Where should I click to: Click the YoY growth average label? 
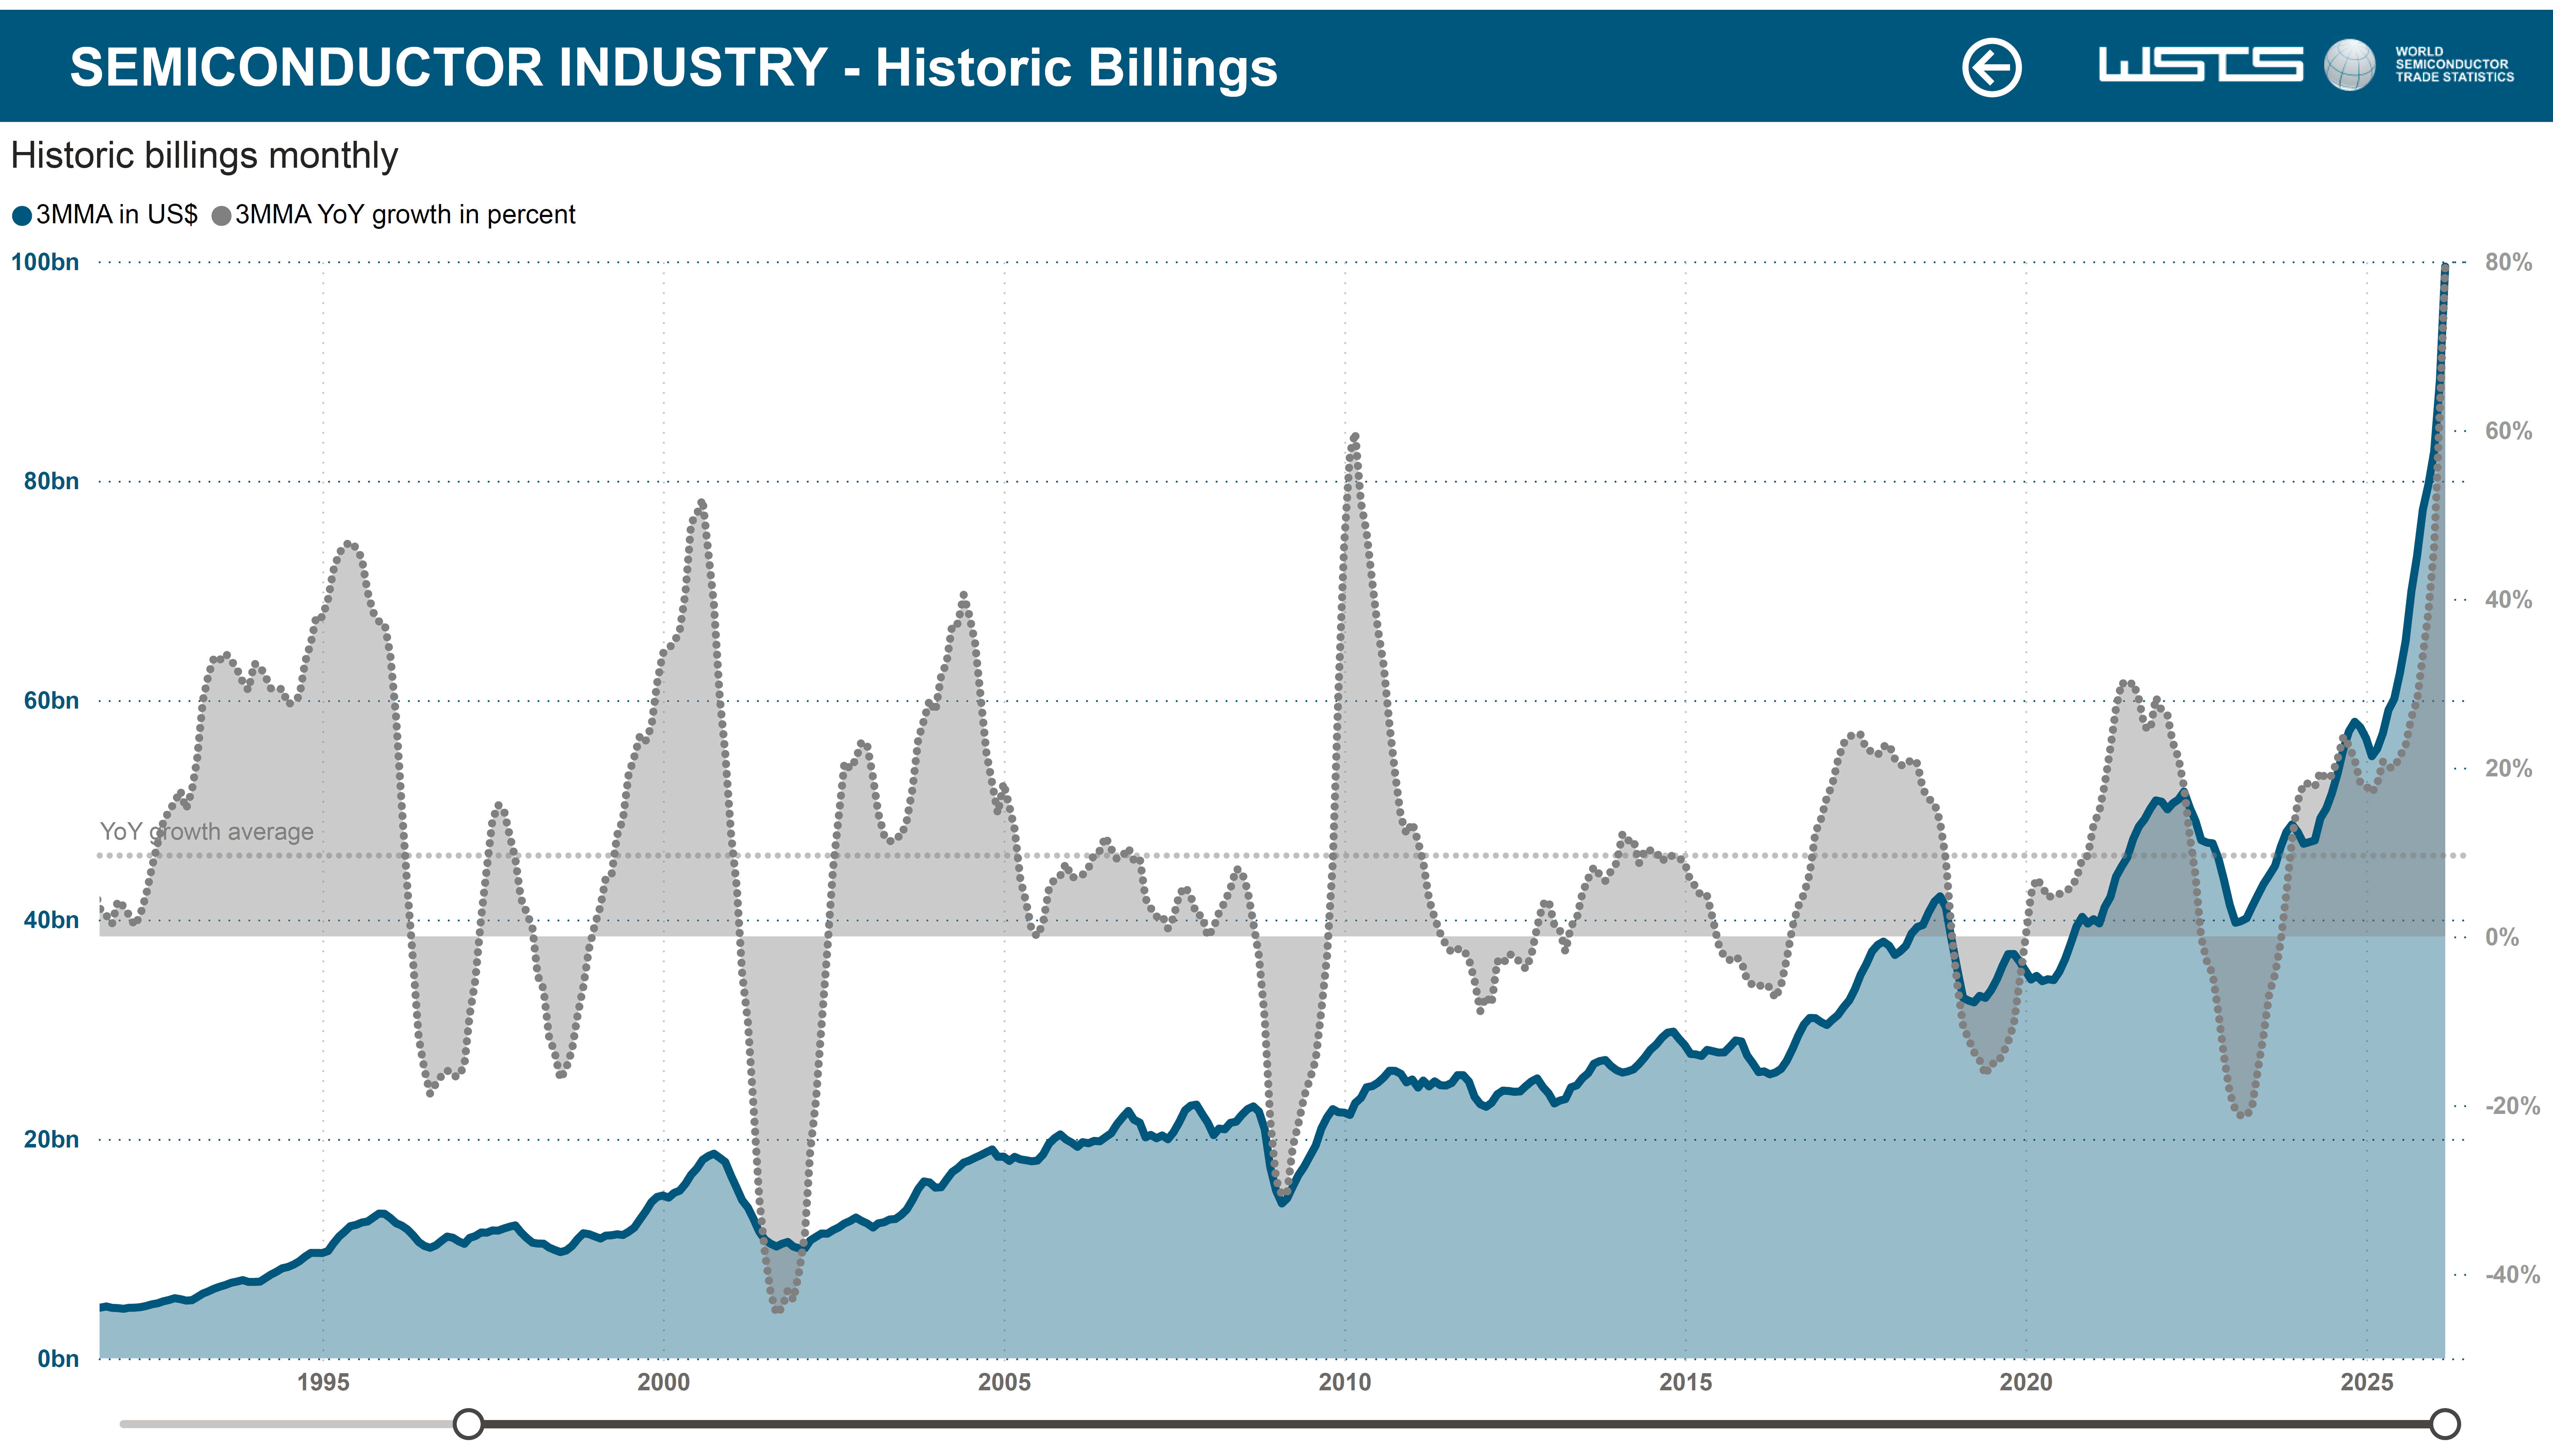[x=207, y=832]
